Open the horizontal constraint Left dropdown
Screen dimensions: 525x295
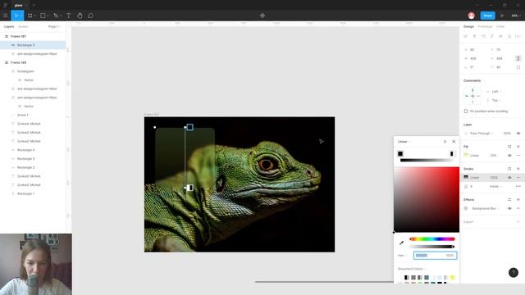point(497,91)
